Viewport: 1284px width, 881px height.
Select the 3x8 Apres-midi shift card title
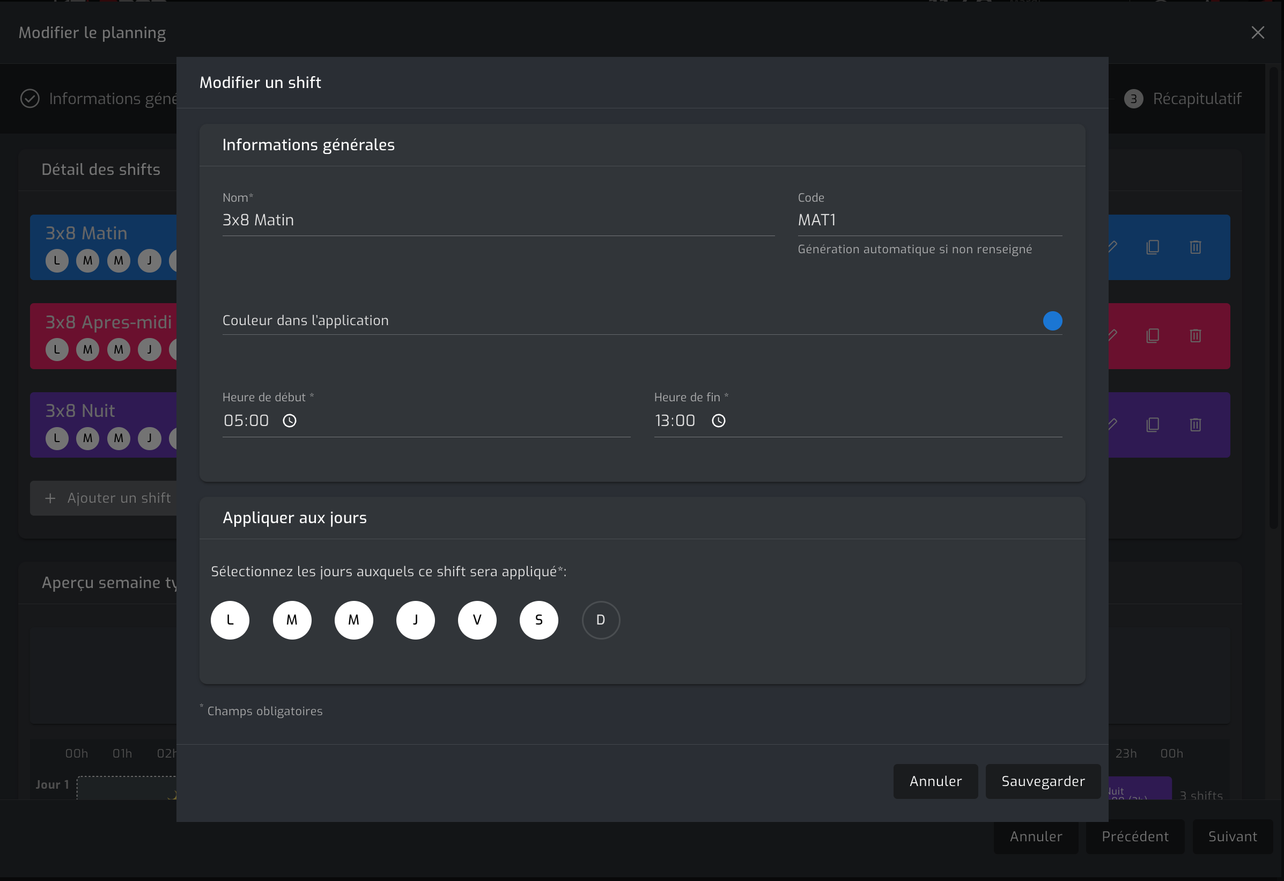click(108, 322)
